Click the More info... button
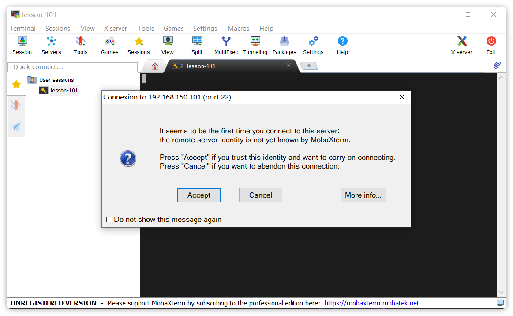 363,195
